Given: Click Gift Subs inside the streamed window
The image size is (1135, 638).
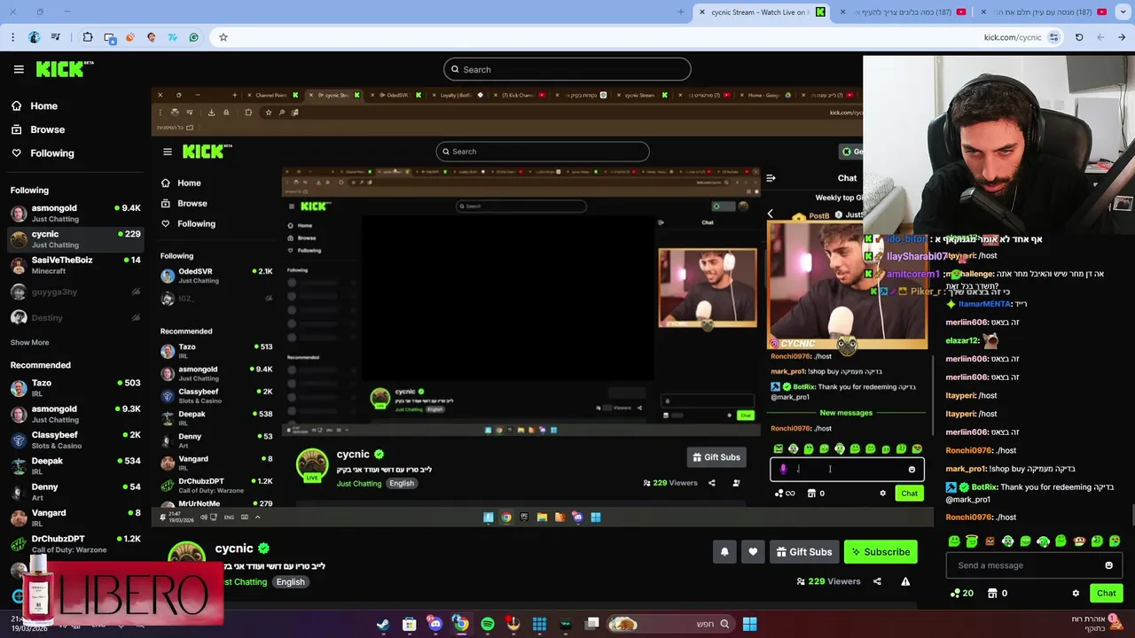Looking at the screenshot, I should [716, 457].
